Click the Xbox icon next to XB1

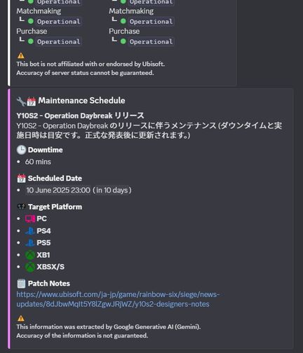tap(30, 255)
